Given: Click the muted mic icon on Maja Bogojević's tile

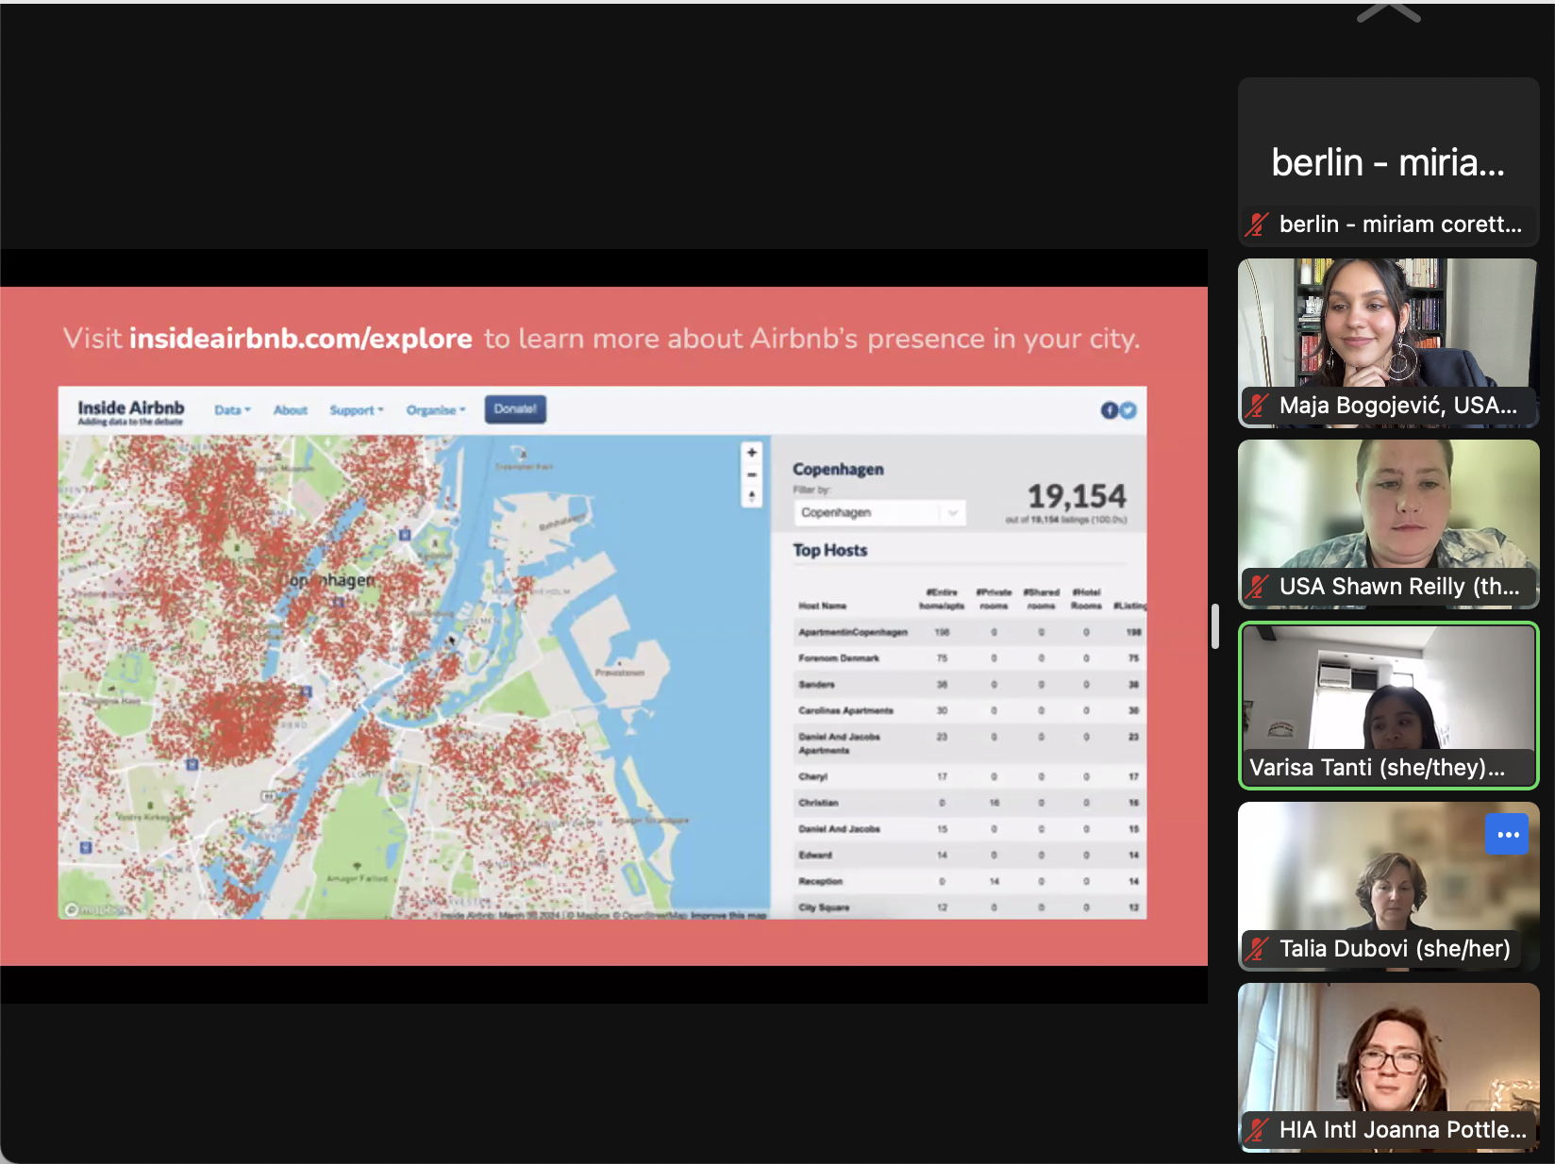Looking at the screenshot, I should point(1257,406).
